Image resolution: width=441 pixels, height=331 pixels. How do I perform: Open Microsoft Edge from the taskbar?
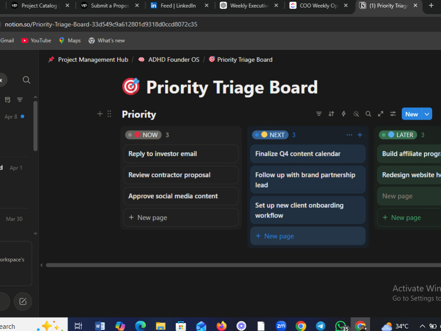(140, 326)
